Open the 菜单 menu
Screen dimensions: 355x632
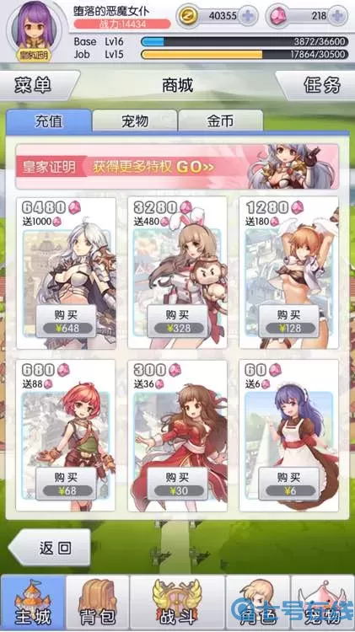point(38,85)
